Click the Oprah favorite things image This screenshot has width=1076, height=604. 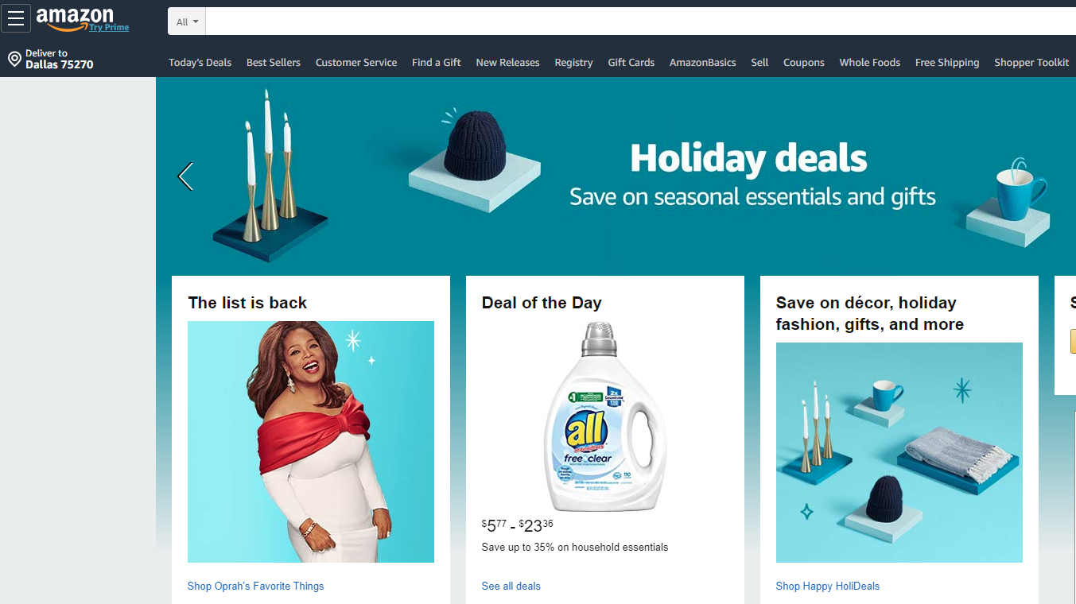pyautogui.click(x=311, y=442)
